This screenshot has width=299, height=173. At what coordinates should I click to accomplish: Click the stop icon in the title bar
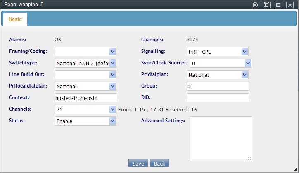pos(255,5)
